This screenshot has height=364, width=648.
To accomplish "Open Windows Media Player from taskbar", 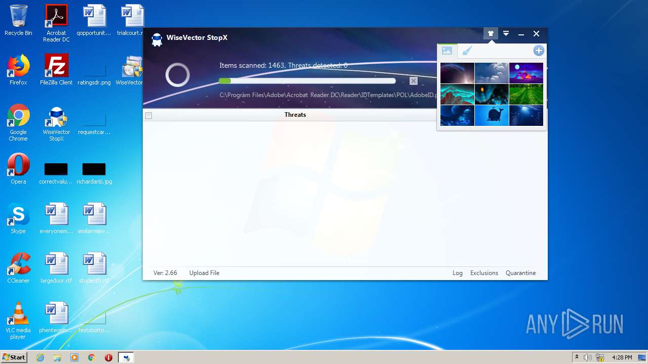I will (x=74, y=357).
